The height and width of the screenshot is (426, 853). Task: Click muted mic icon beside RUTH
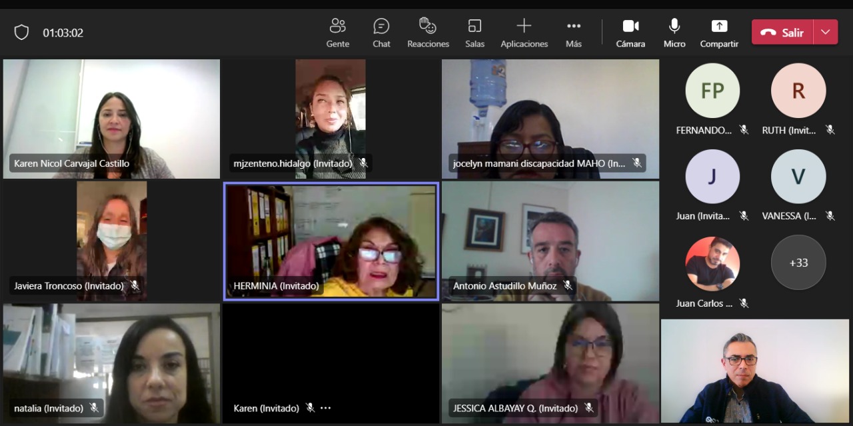coord(830,130)
